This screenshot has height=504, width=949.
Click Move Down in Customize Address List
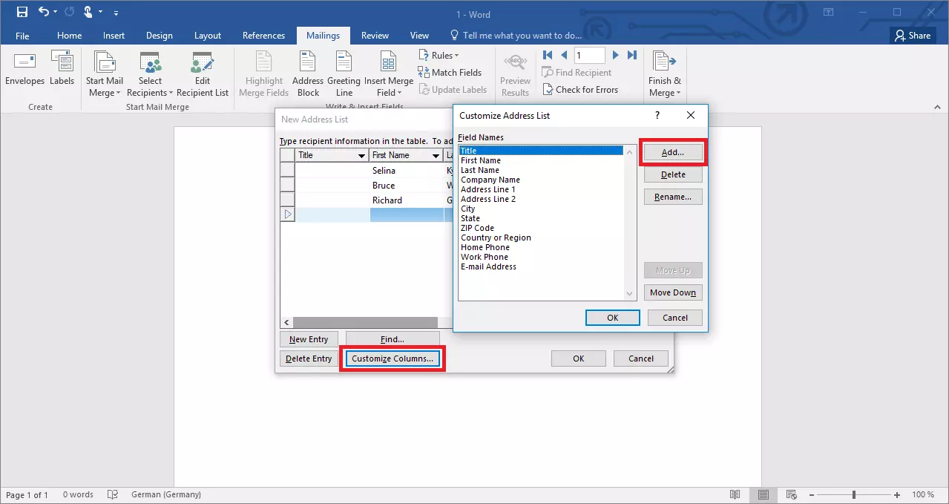(672, 292)
